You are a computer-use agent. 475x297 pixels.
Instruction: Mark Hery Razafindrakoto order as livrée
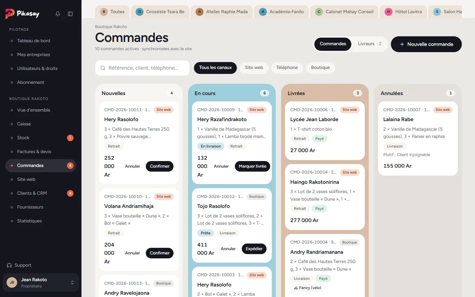252,166
